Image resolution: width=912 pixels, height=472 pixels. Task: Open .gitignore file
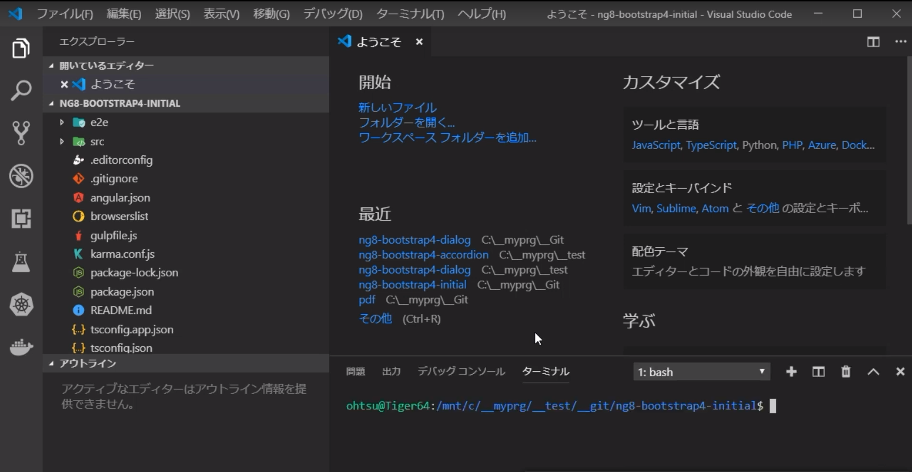point(114,179)
